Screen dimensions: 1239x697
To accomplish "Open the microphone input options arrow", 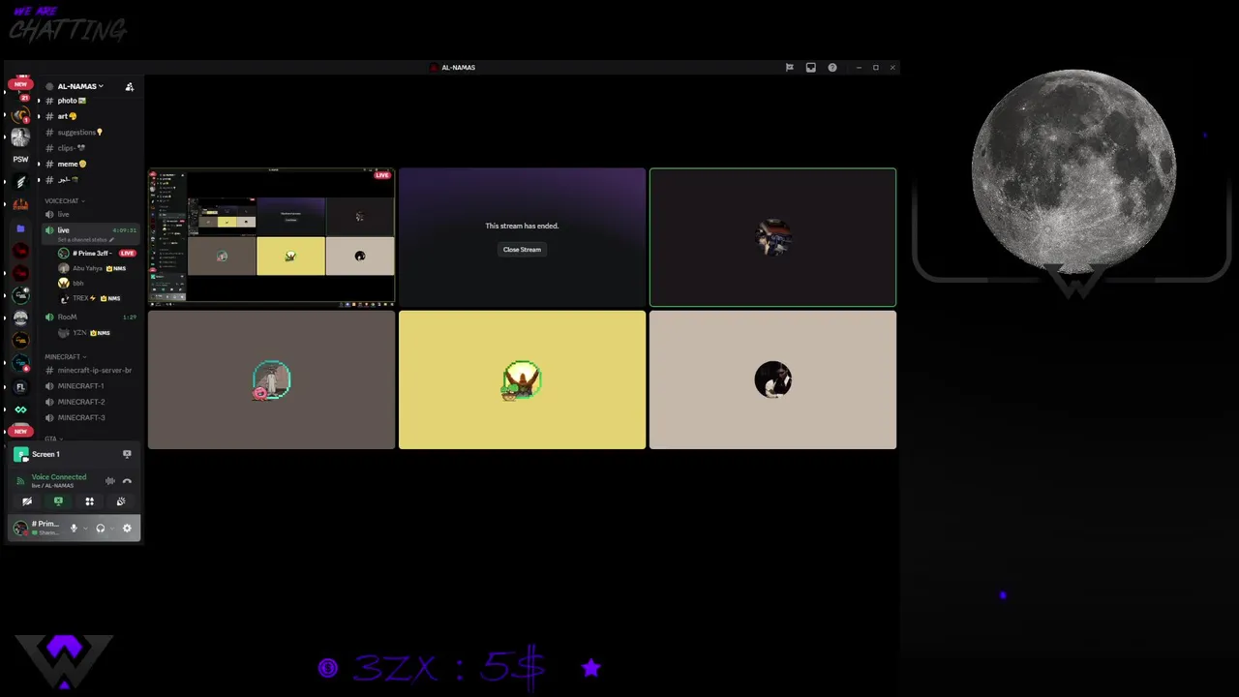I will tap(85, 529).
